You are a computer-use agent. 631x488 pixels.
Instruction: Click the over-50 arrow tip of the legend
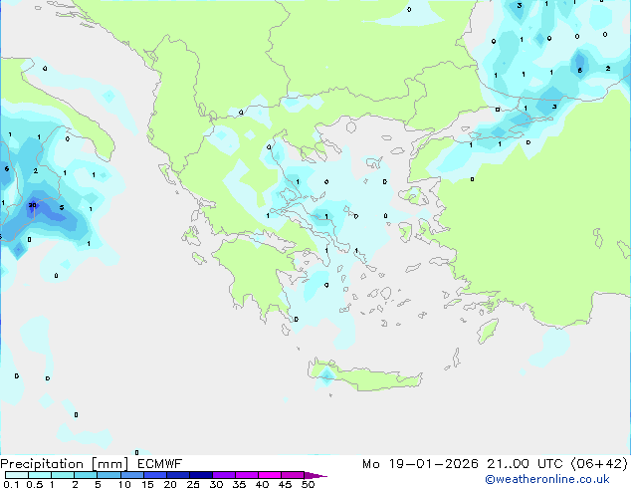(x=315, y=476)
